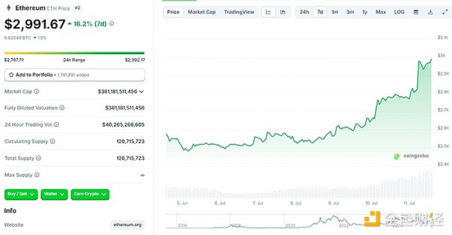Open the Buy / Sell dropdown
This screenshot has width=452, height=235.
point(21,194)
